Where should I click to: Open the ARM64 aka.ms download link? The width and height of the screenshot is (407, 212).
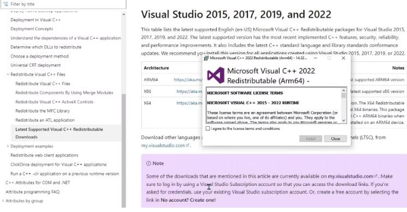pos(188,80)
